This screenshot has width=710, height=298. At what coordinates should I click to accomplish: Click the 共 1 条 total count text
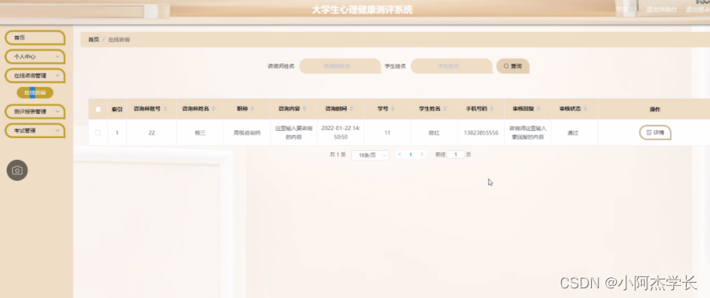click(338, 155)
